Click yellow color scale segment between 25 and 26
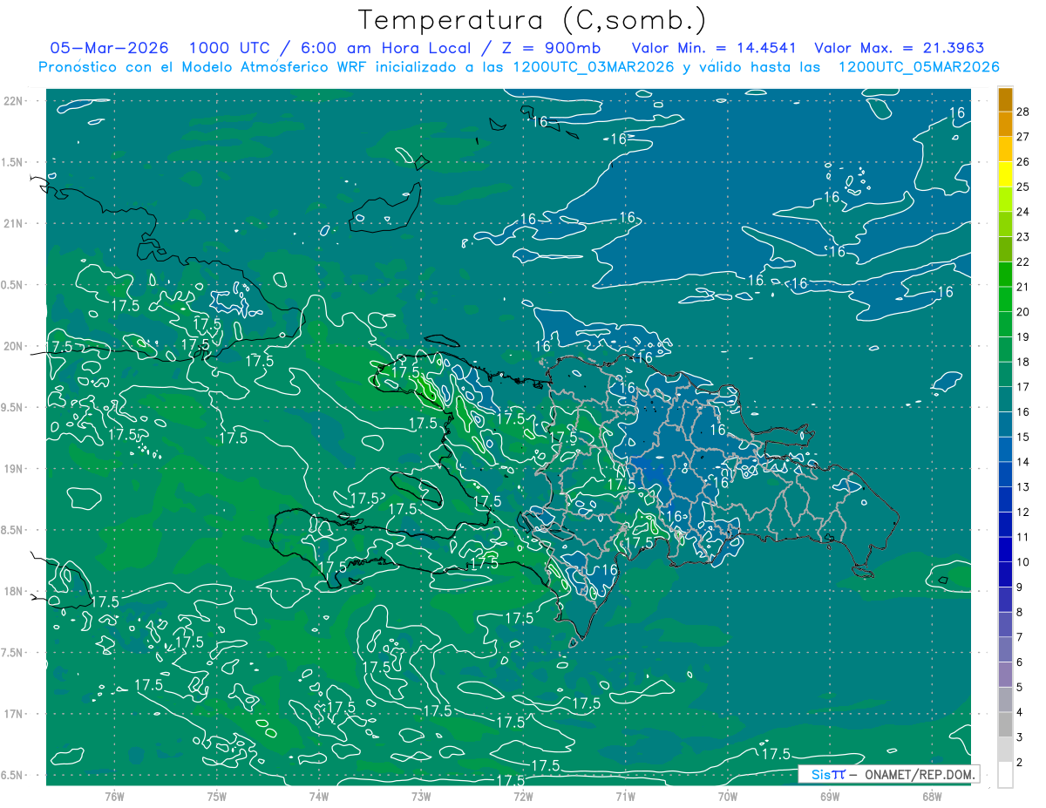This screenshot has width=1046, height=808. click(1005, 174)
